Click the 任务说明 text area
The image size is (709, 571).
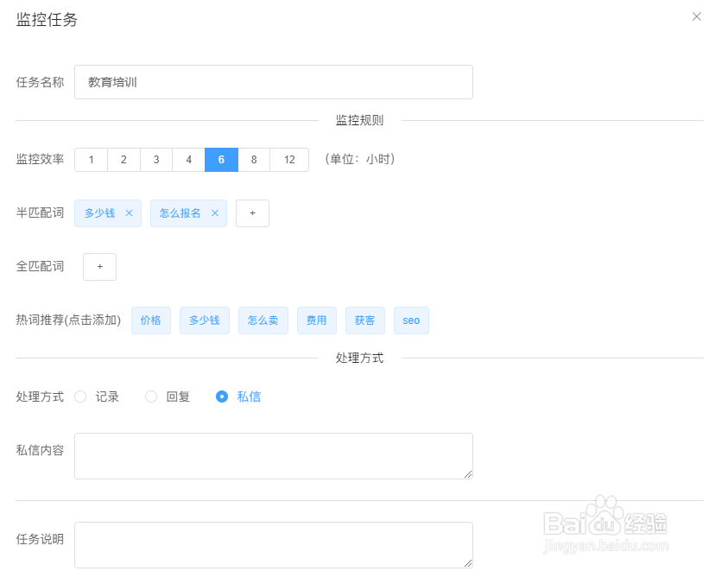point(274,545)
